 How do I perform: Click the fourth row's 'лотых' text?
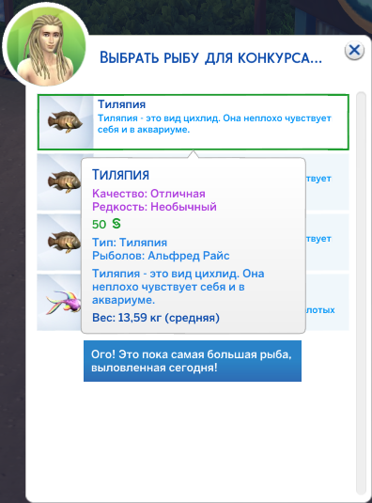point(320,310)
